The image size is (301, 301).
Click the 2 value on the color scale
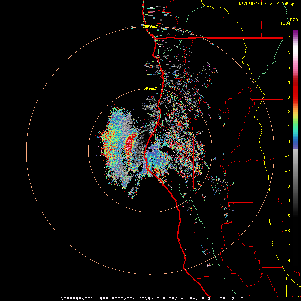click(289, 112)
